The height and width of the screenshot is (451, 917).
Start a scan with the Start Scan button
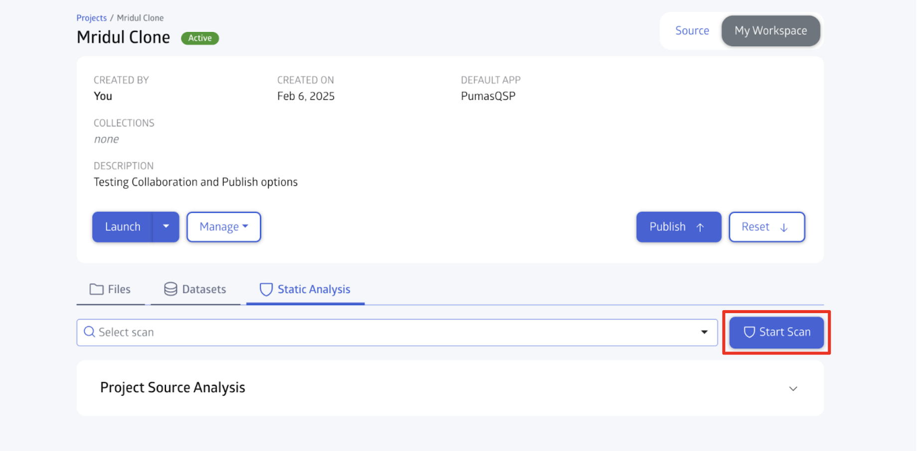[776, 332]
